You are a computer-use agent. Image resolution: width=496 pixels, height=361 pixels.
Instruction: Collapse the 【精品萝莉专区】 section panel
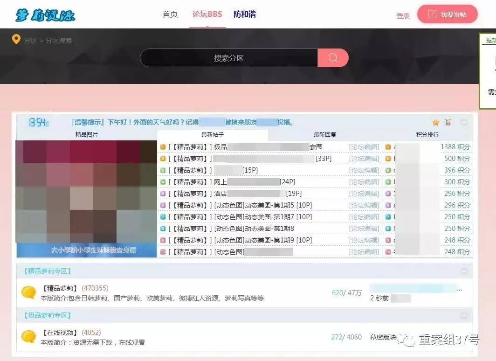pos(463,271)
